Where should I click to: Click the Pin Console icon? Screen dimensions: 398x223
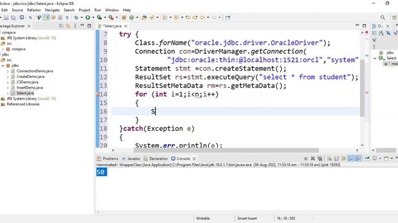[x=368, y=159]
